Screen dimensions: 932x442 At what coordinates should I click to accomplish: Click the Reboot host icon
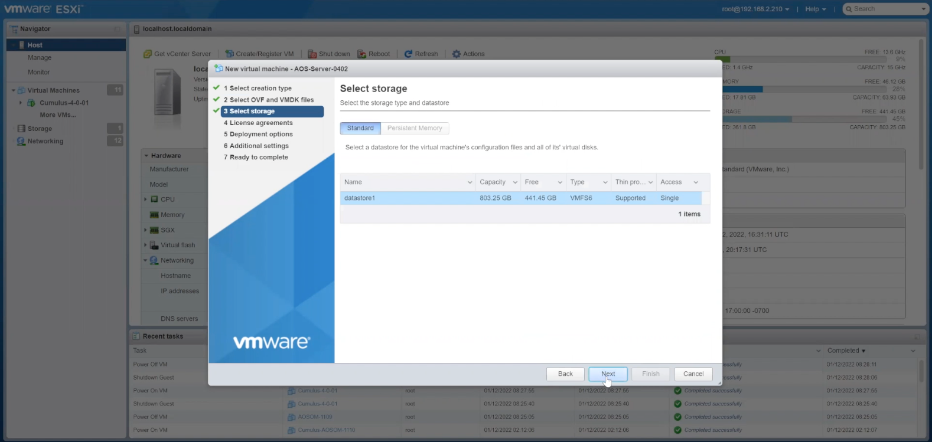pyautogui.click(x=362, y=54)
